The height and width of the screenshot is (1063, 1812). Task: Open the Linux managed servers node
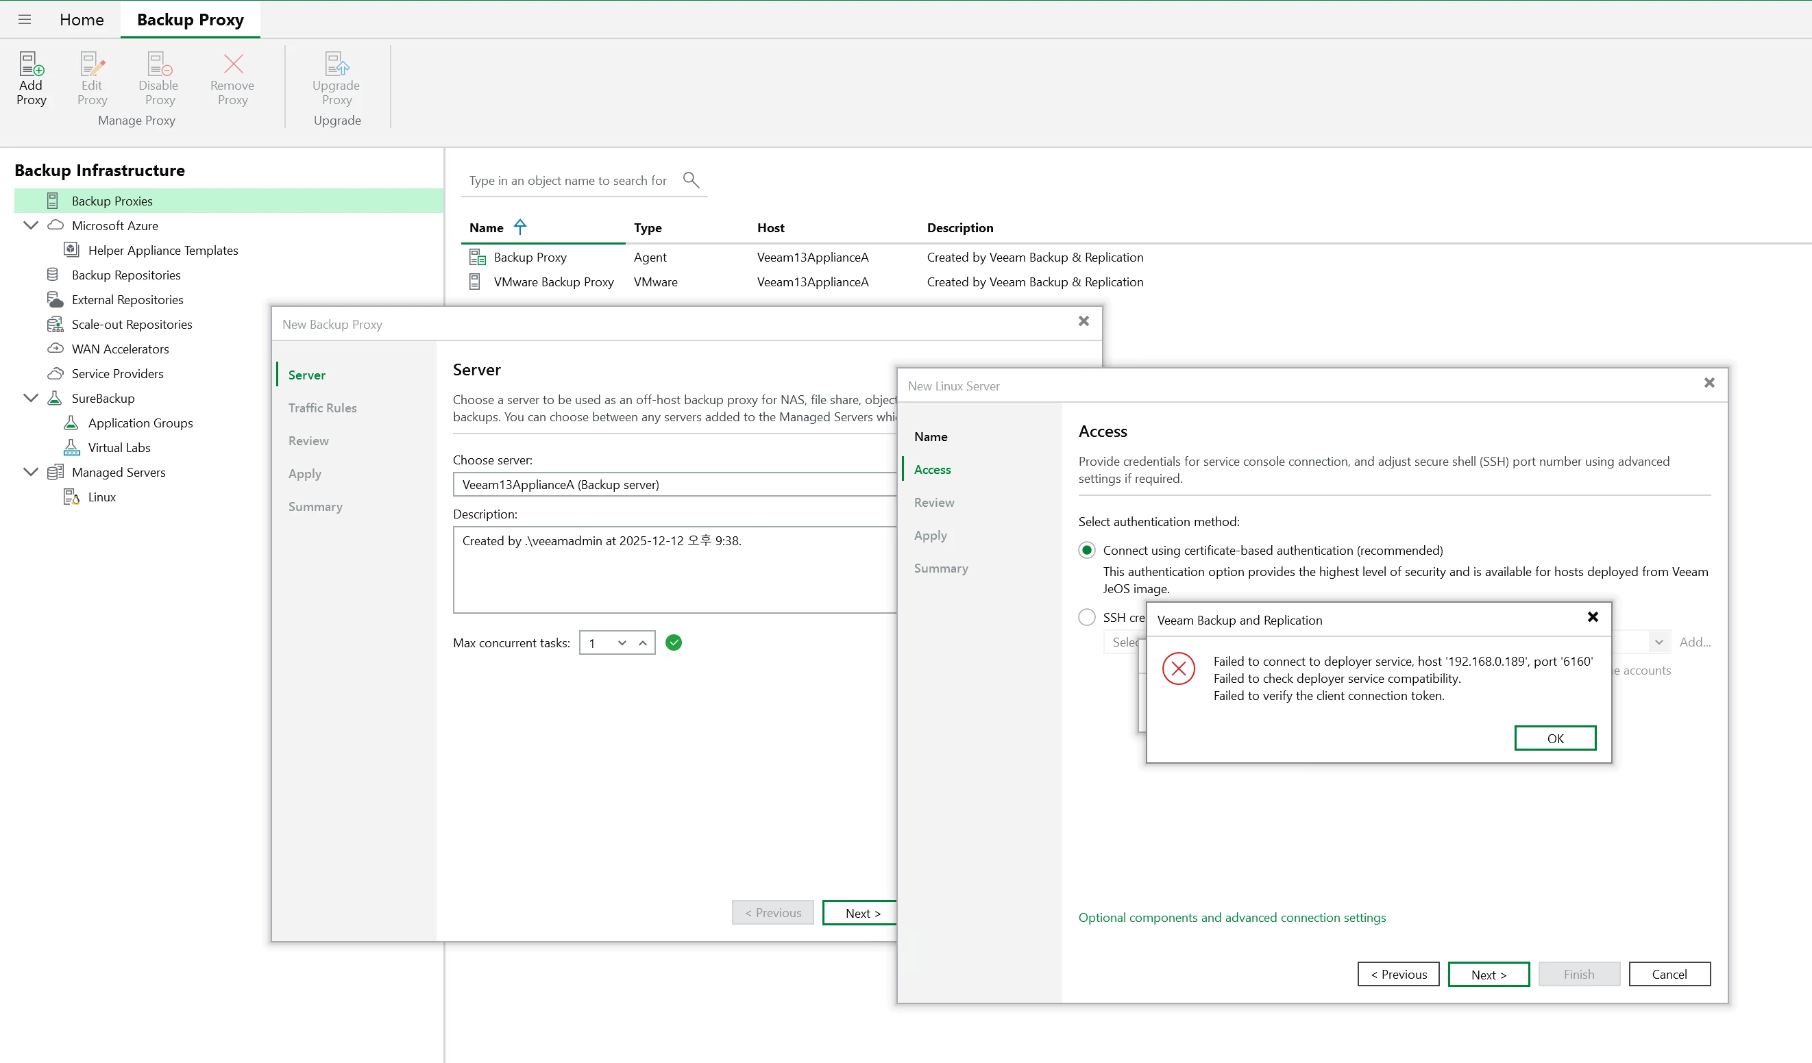(x=101, y=497)
